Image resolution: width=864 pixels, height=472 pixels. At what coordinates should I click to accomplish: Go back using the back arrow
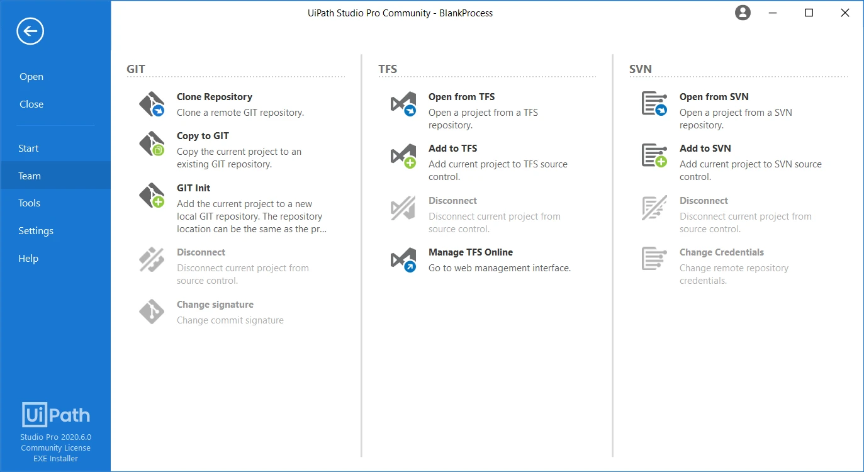30,31
